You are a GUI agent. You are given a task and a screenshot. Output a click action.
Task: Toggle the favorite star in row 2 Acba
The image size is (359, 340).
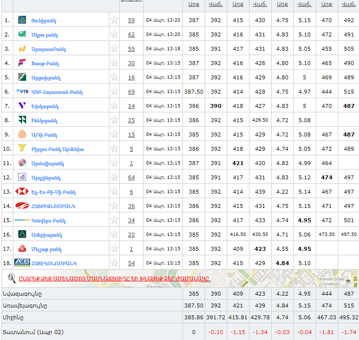114,34
